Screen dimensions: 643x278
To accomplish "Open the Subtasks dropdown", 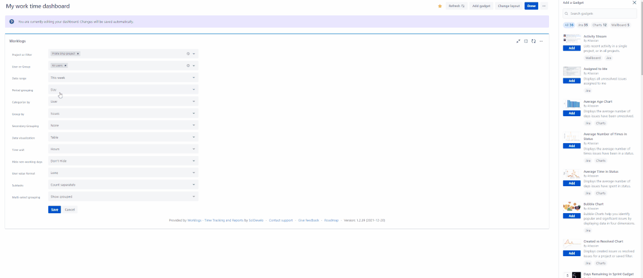I will 123,185.
